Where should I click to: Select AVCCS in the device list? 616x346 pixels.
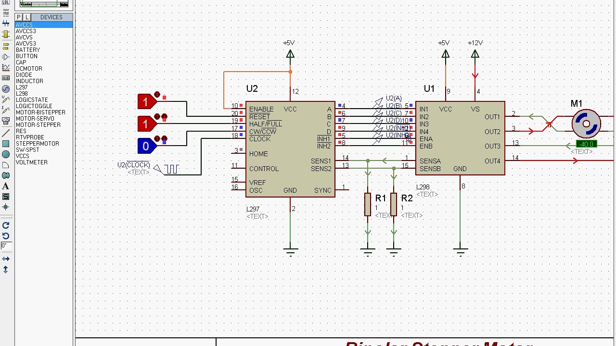pos(44,25)
